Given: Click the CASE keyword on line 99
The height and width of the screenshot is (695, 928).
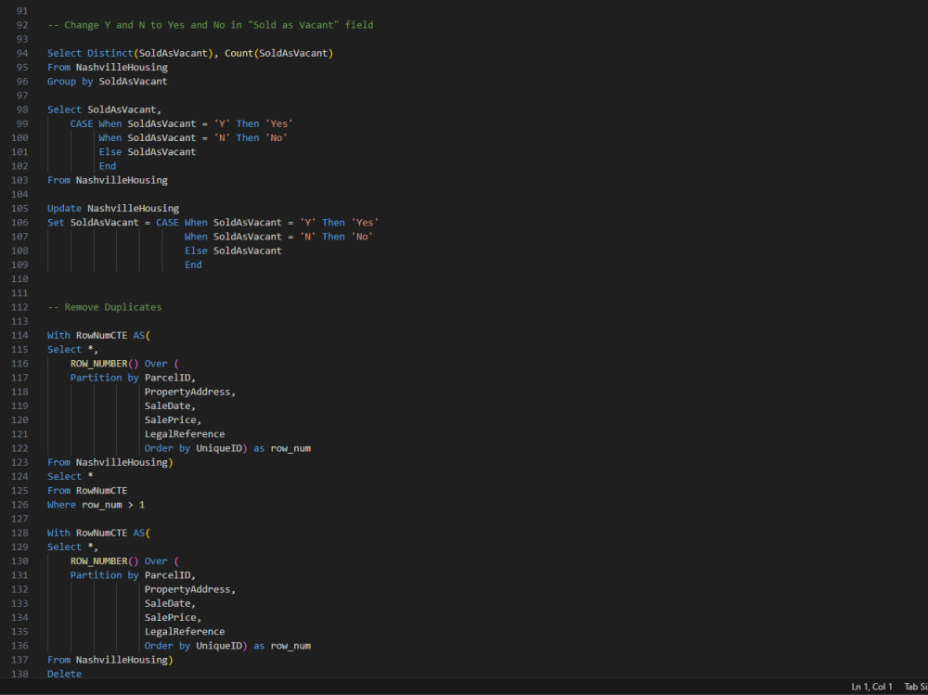Looking at the screenshot, I should tap(82, 123).
